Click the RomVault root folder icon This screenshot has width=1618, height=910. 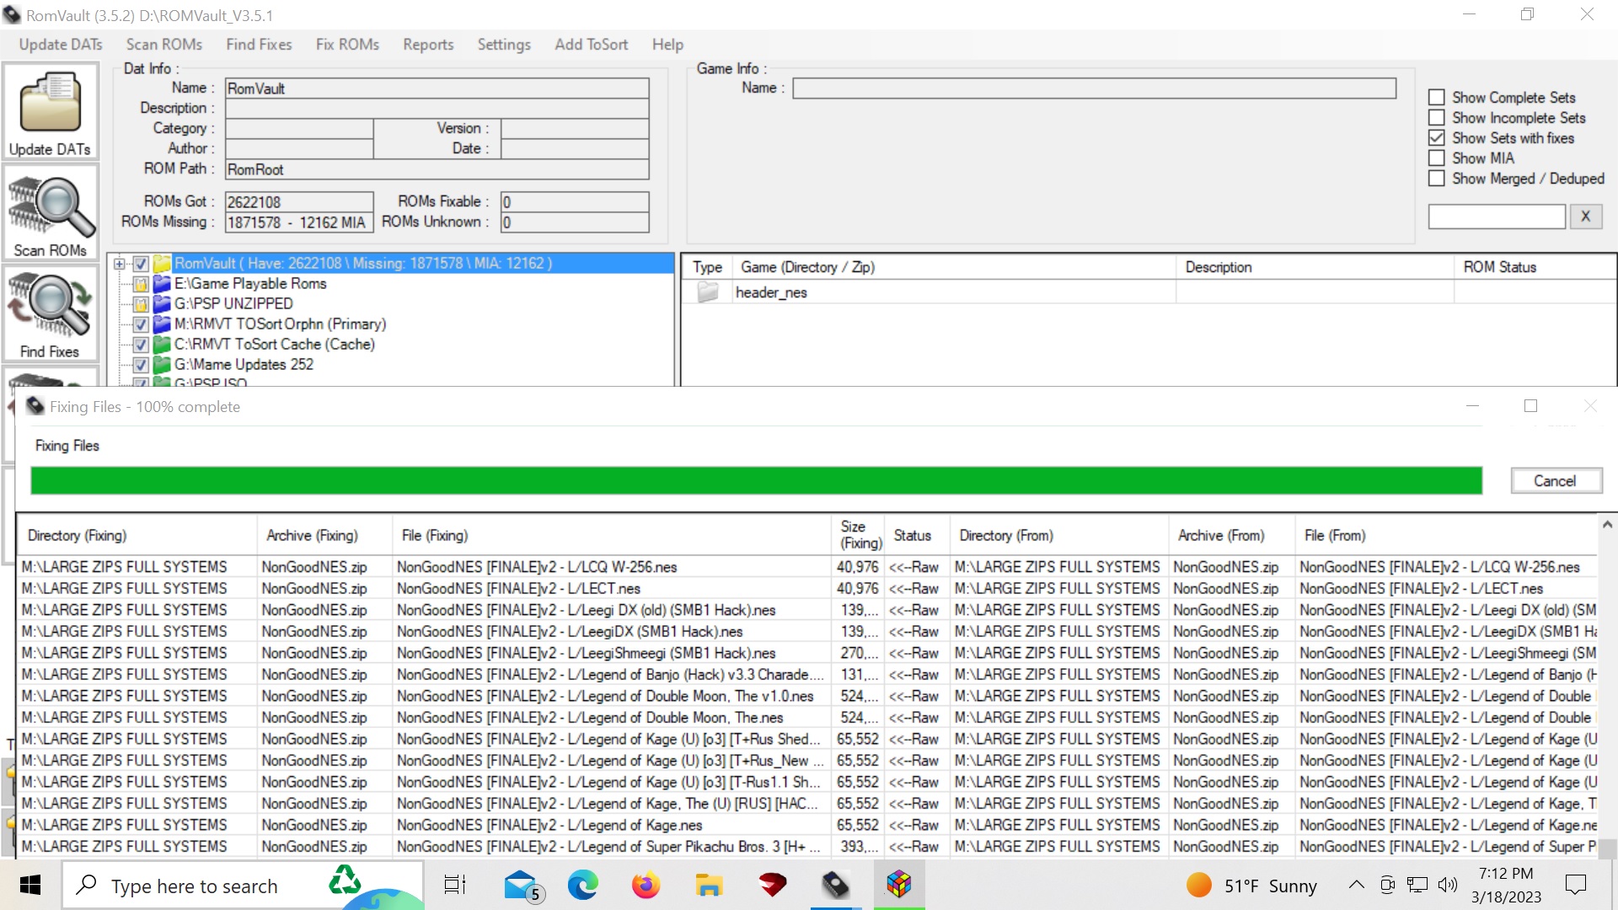(x=162, y=264)
